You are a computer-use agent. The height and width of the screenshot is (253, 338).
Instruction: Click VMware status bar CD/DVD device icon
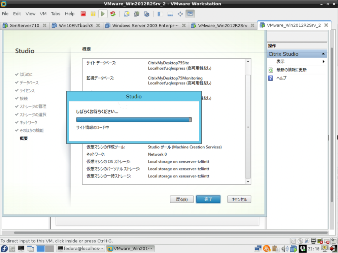(x=300, y=241)
